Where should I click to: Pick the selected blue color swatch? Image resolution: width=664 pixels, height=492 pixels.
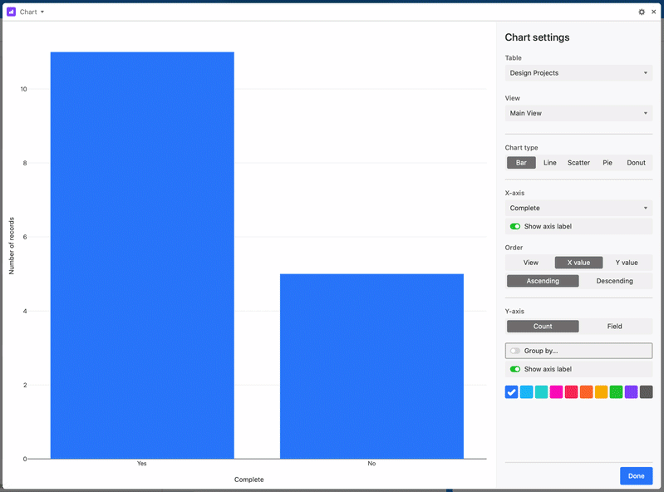[x=512, y=392]
